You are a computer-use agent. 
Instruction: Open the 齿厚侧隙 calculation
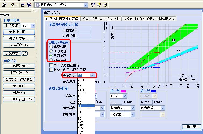click(19, 86)
